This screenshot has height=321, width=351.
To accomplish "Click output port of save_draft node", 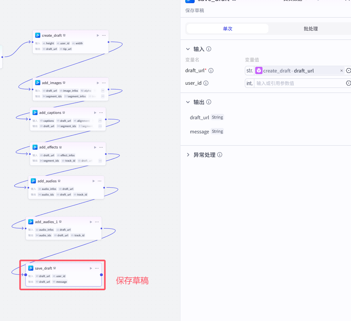I will [x=101, y=275].
